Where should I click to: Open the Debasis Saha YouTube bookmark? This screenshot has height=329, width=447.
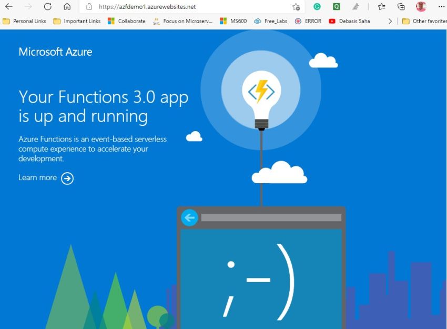[x=354, y=21]
